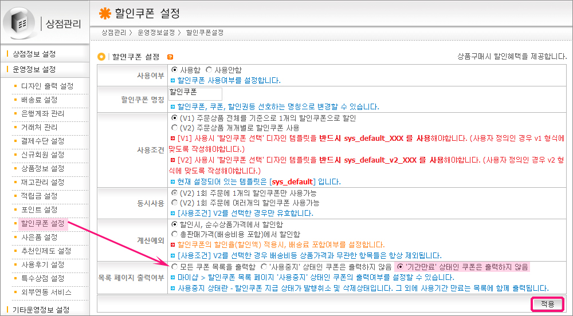The width and height of the screenshot is (573, 316).
Task: Click the orange asterisk icon in page title
Action: click(105, 13)
